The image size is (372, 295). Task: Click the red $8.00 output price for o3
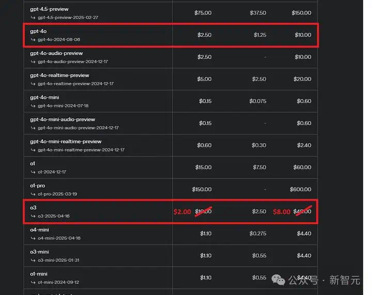[x=282, y=212]
